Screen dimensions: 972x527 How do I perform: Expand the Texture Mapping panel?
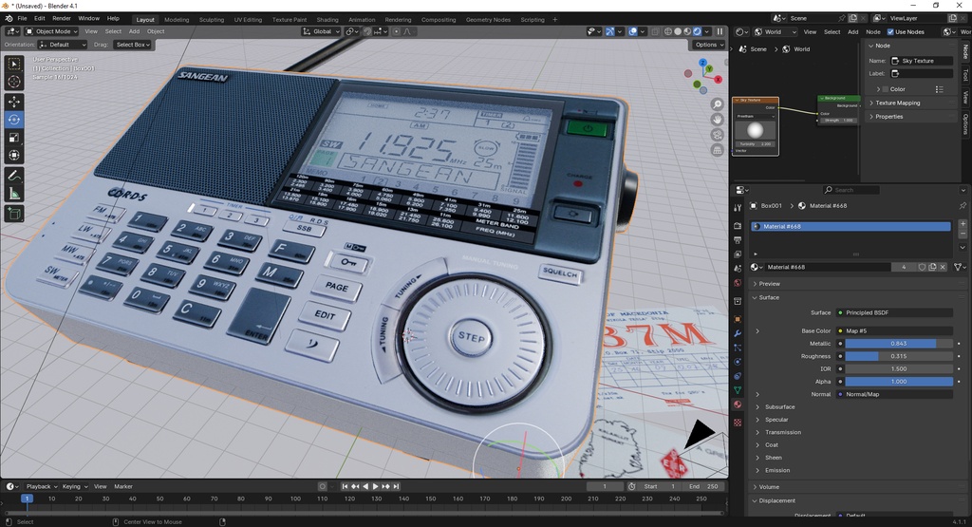coord(897,103)
